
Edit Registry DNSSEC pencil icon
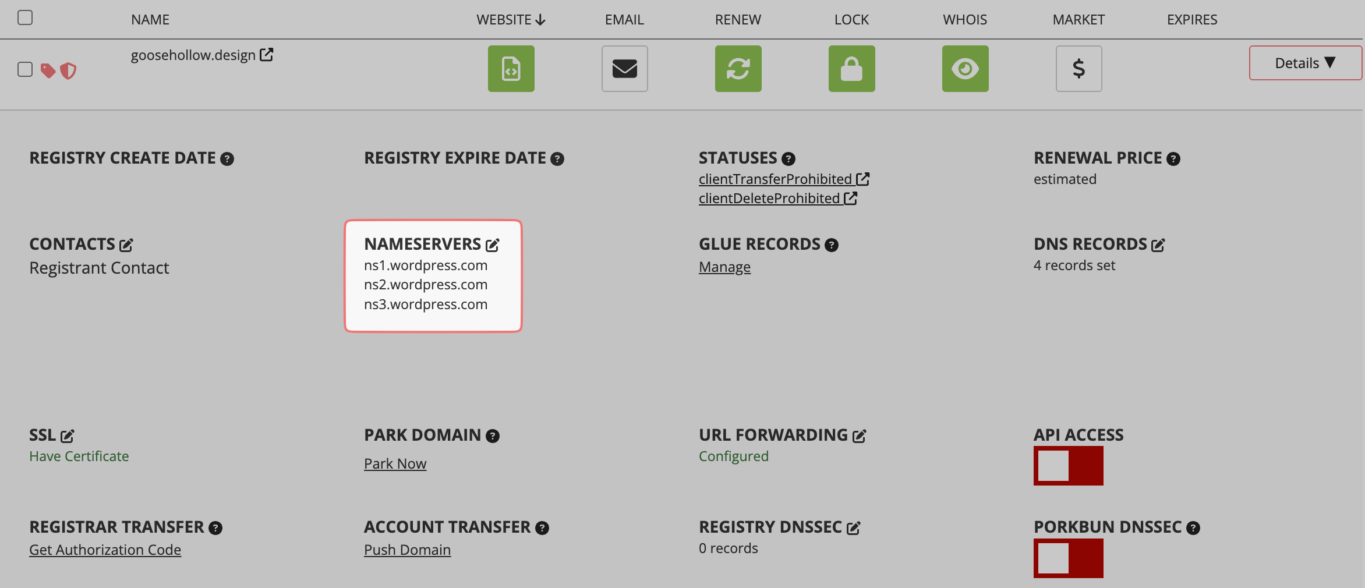point(854,528)
